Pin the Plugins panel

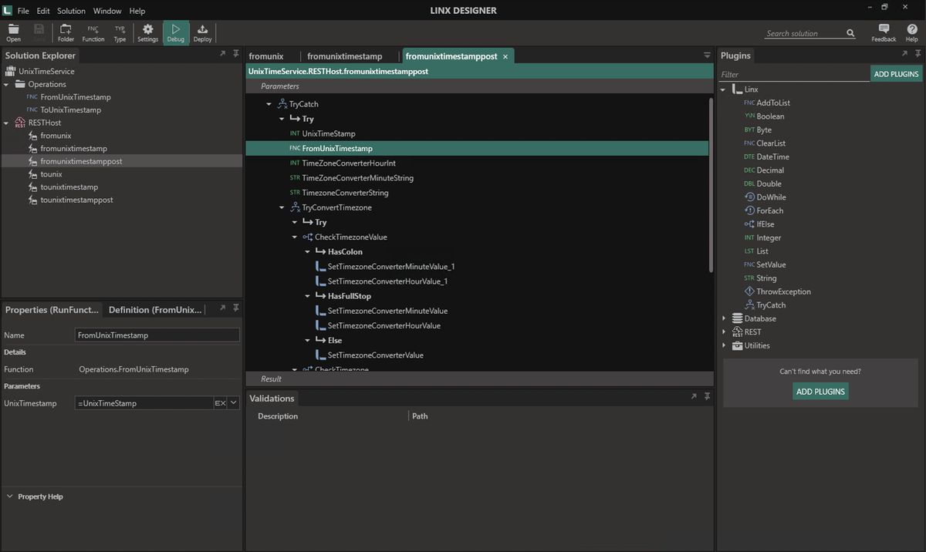tap(917, 55)
